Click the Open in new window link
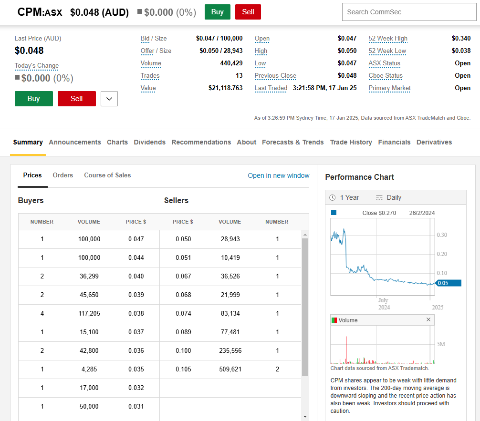Image resolution: width=480 pixels, height=421 pixels. (279, 175)
